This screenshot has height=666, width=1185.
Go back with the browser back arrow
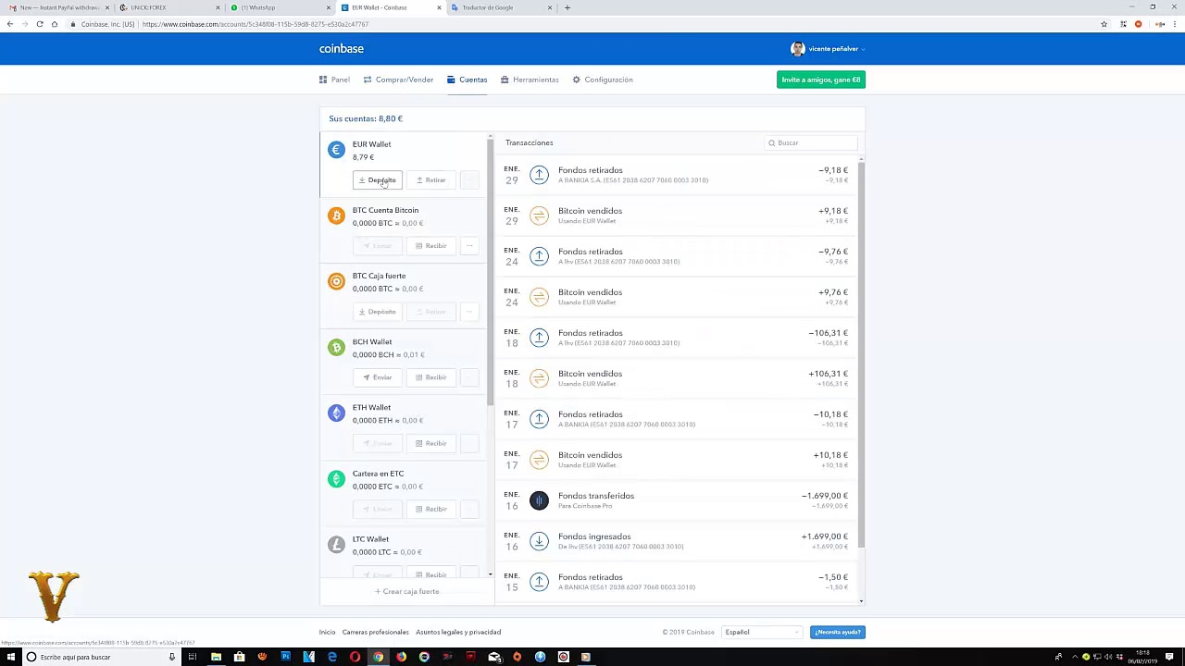[10, 24]
